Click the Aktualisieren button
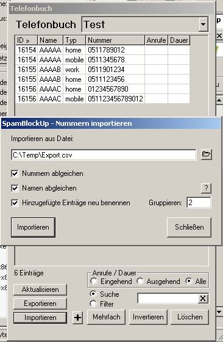Screen dimensions: 223x342 point(40,289)
